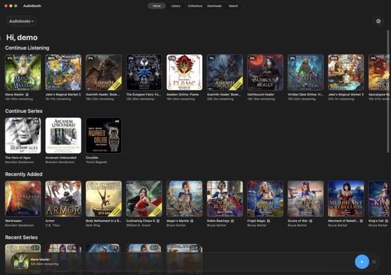Open the Search tab
The image size is (391, 275).
click(x=233, y=6)
